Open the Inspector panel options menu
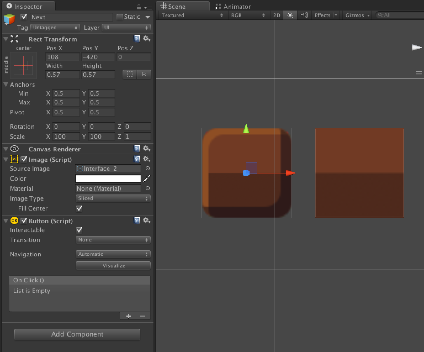The image size is (424, 352). [149, 7]
